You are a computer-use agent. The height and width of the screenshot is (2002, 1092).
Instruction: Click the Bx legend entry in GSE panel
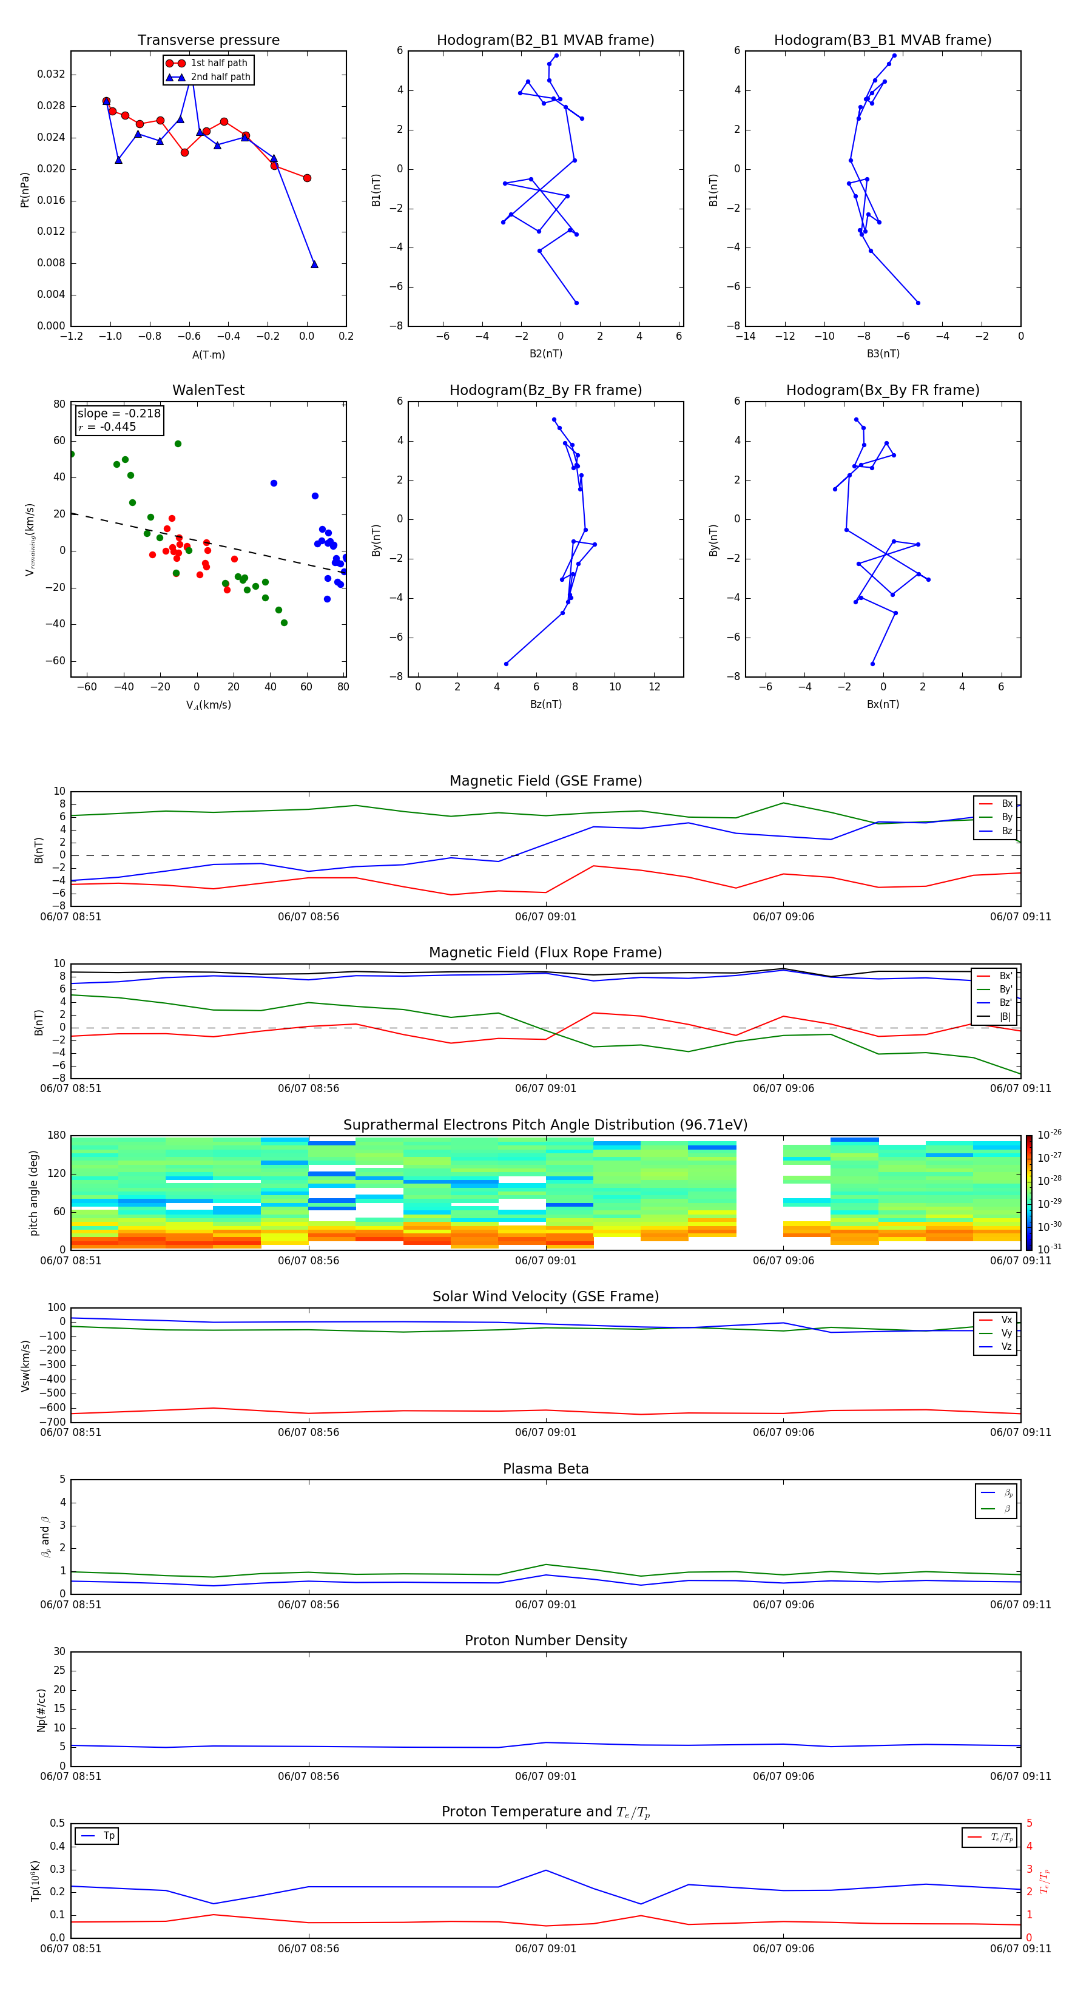click(x=996, y=804)
